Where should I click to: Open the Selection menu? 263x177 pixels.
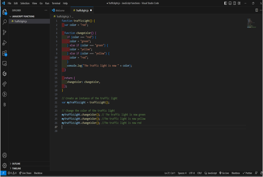pos(25,3)
